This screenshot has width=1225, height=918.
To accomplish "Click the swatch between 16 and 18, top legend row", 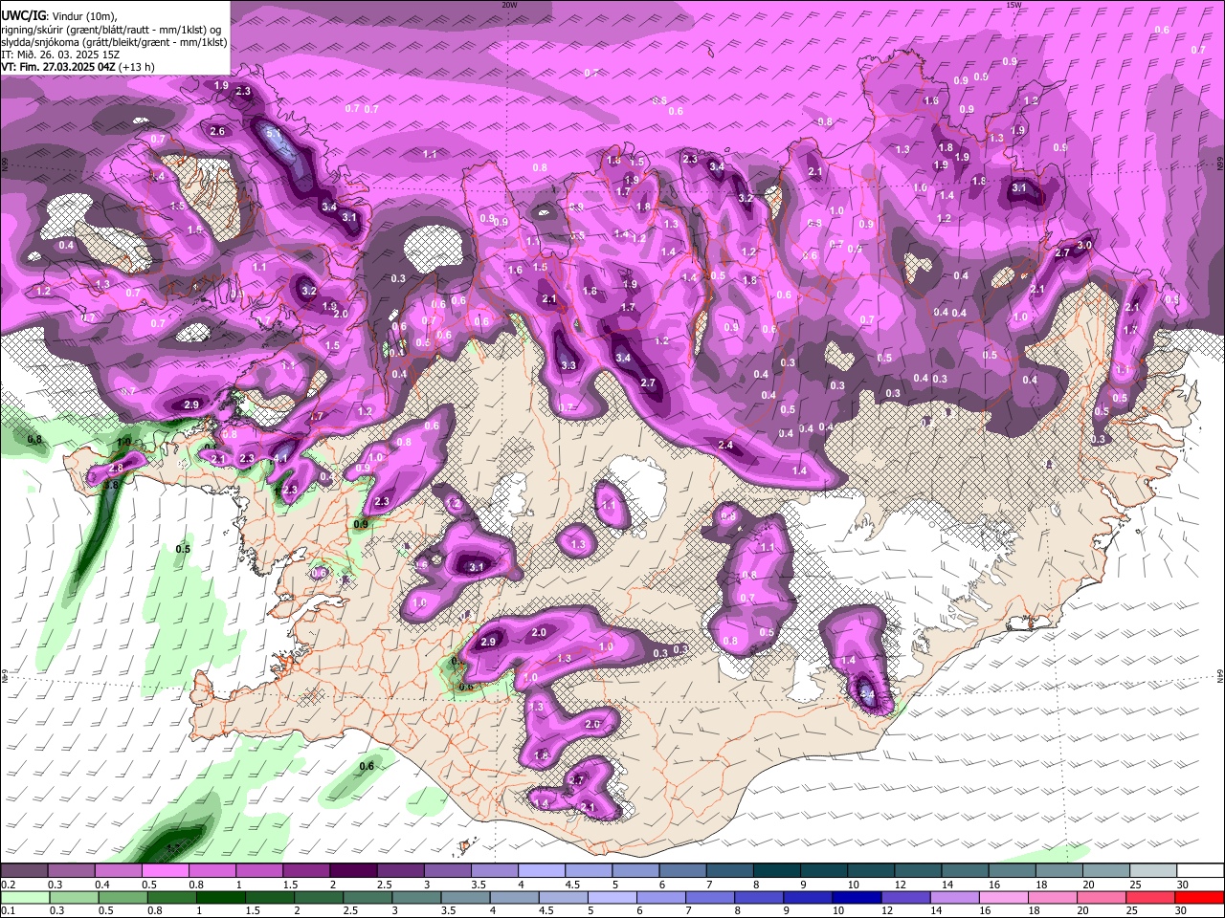I will 1013,871.
